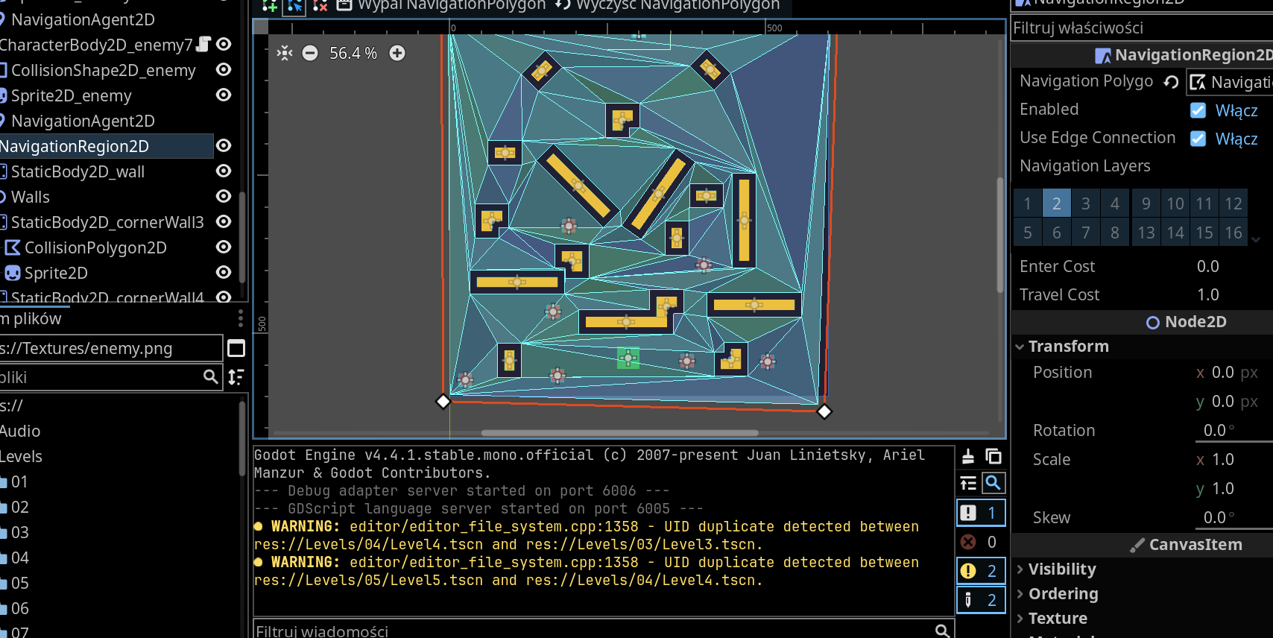This screenshot has width=1273, height=638.
Task: Toggle collapse duplicate messages icon
Action: (968, 484)
